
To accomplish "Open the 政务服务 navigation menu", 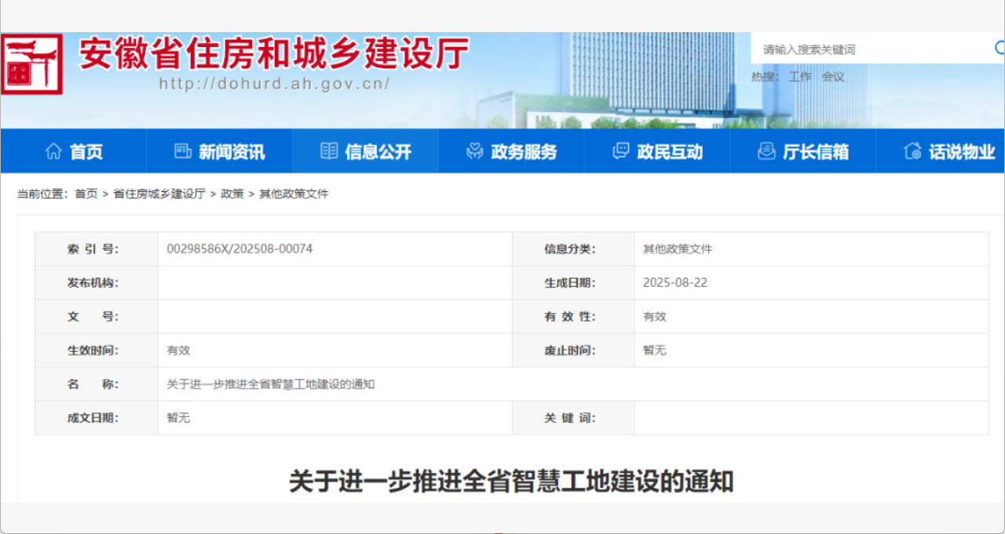I will pos(523,152).
